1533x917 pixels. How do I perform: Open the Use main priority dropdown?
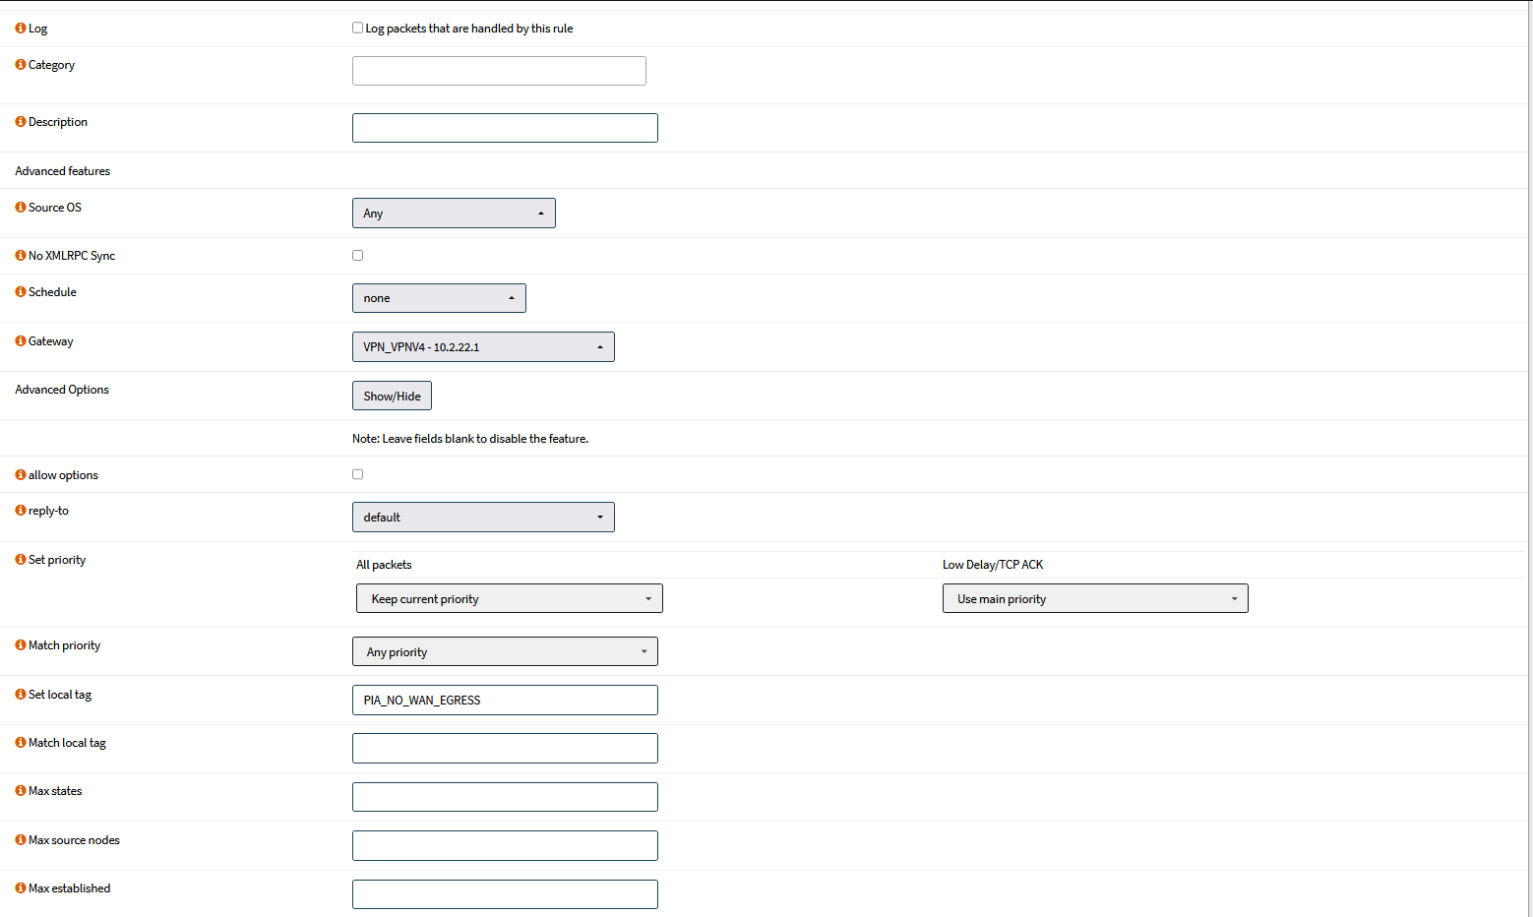tap(1095, 599)
